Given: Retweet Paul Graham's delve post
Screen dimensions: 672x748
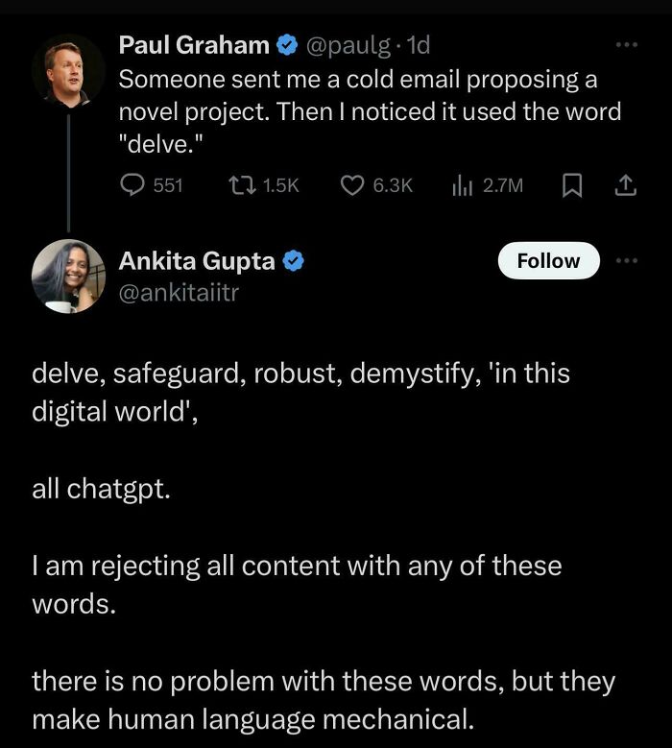Looking at the screenshot, I should pyautogui.click(x=242, y=184).
